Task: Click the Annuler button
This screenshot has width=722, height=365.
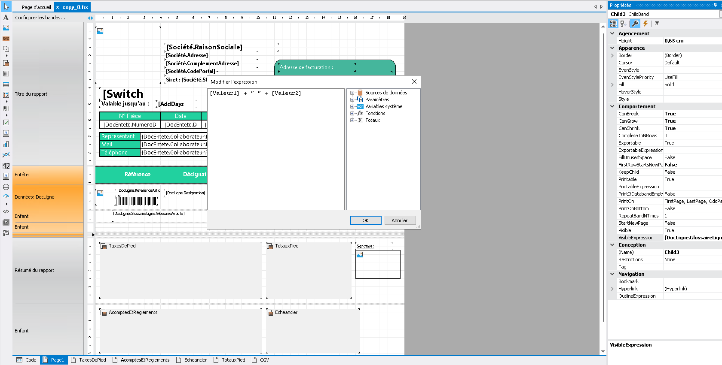Action: pyautogui.click(x=399, y=220)
